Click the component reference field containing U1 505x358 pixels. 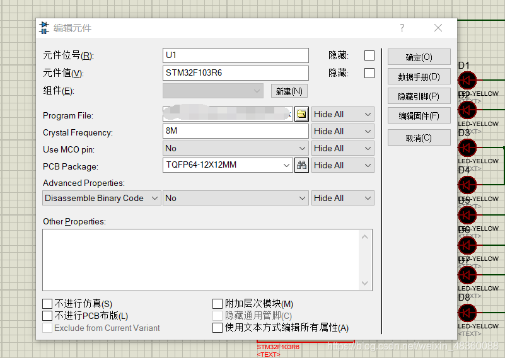(235, 55)
